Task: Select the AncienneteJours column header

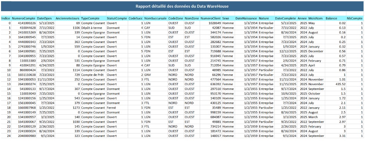Action: coord(67,18)
